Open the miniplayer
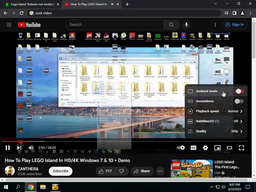Screen dimensions: 256x192 (x=217, y=148)
